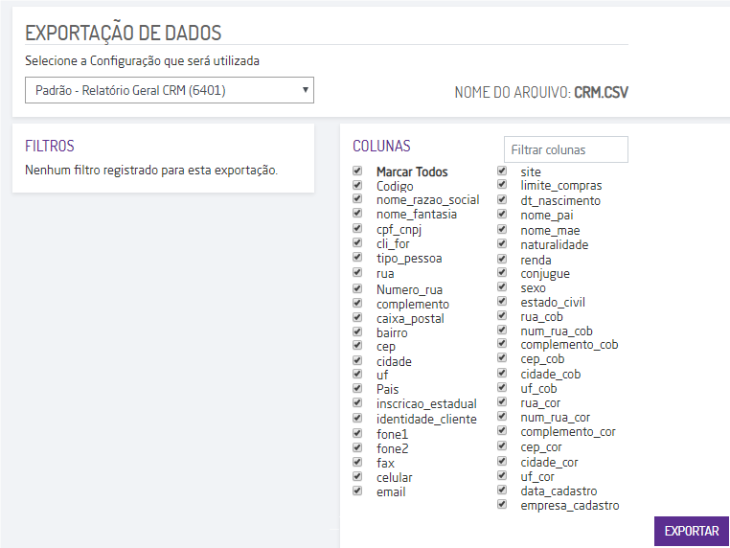Uncheck the bairro checkbox
The image size is (730, 548).
click(357, 332)
